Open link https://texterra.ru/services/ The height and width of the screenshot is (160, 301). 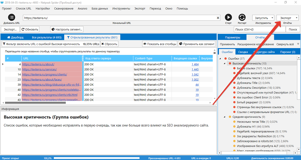(39, 69)
